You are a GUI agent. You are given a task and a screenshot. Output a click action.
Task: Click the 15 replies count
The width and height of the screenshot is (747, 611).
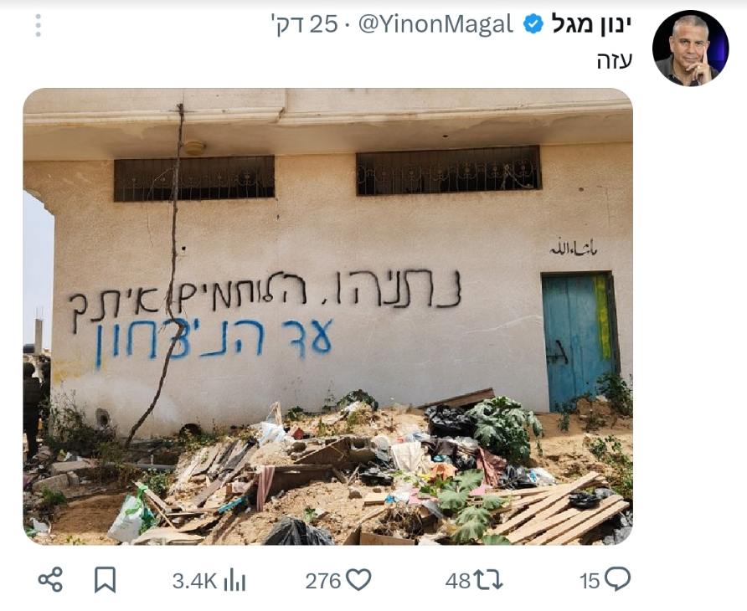coord(590,581)
